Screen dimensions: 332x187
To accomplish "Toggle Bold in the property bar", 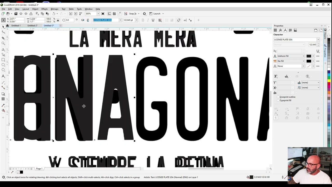I will click(143, 20).
